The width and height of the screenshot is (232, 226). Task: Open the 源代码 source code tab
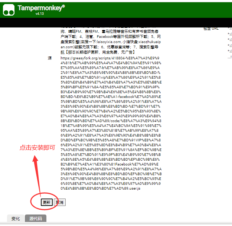[36, 218]
